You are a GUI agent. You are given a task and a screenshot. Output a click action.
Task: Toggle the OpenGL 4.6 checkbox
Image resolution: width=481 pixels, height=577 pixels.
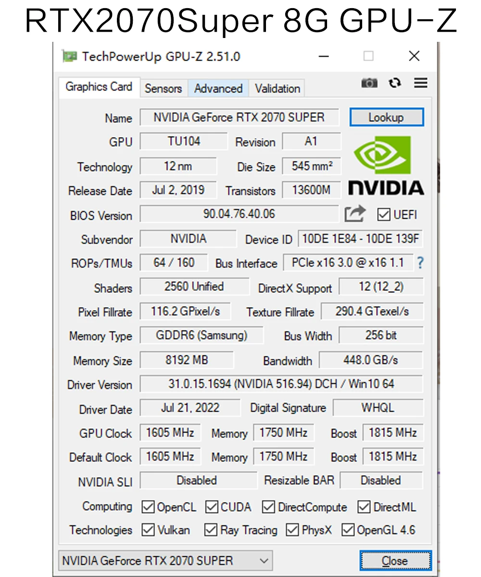point(348,530)
